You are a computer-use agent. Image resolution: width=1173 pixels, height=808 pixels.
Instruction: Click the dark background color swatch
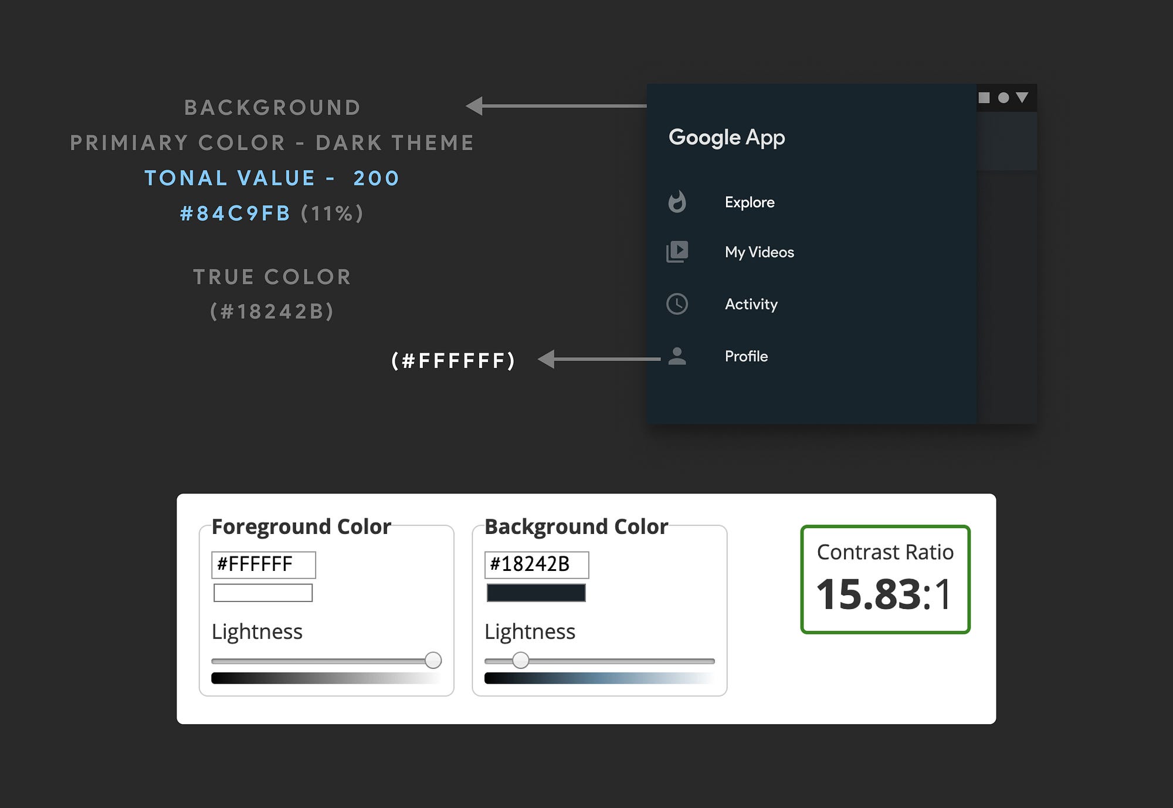[x=535, y=593]
